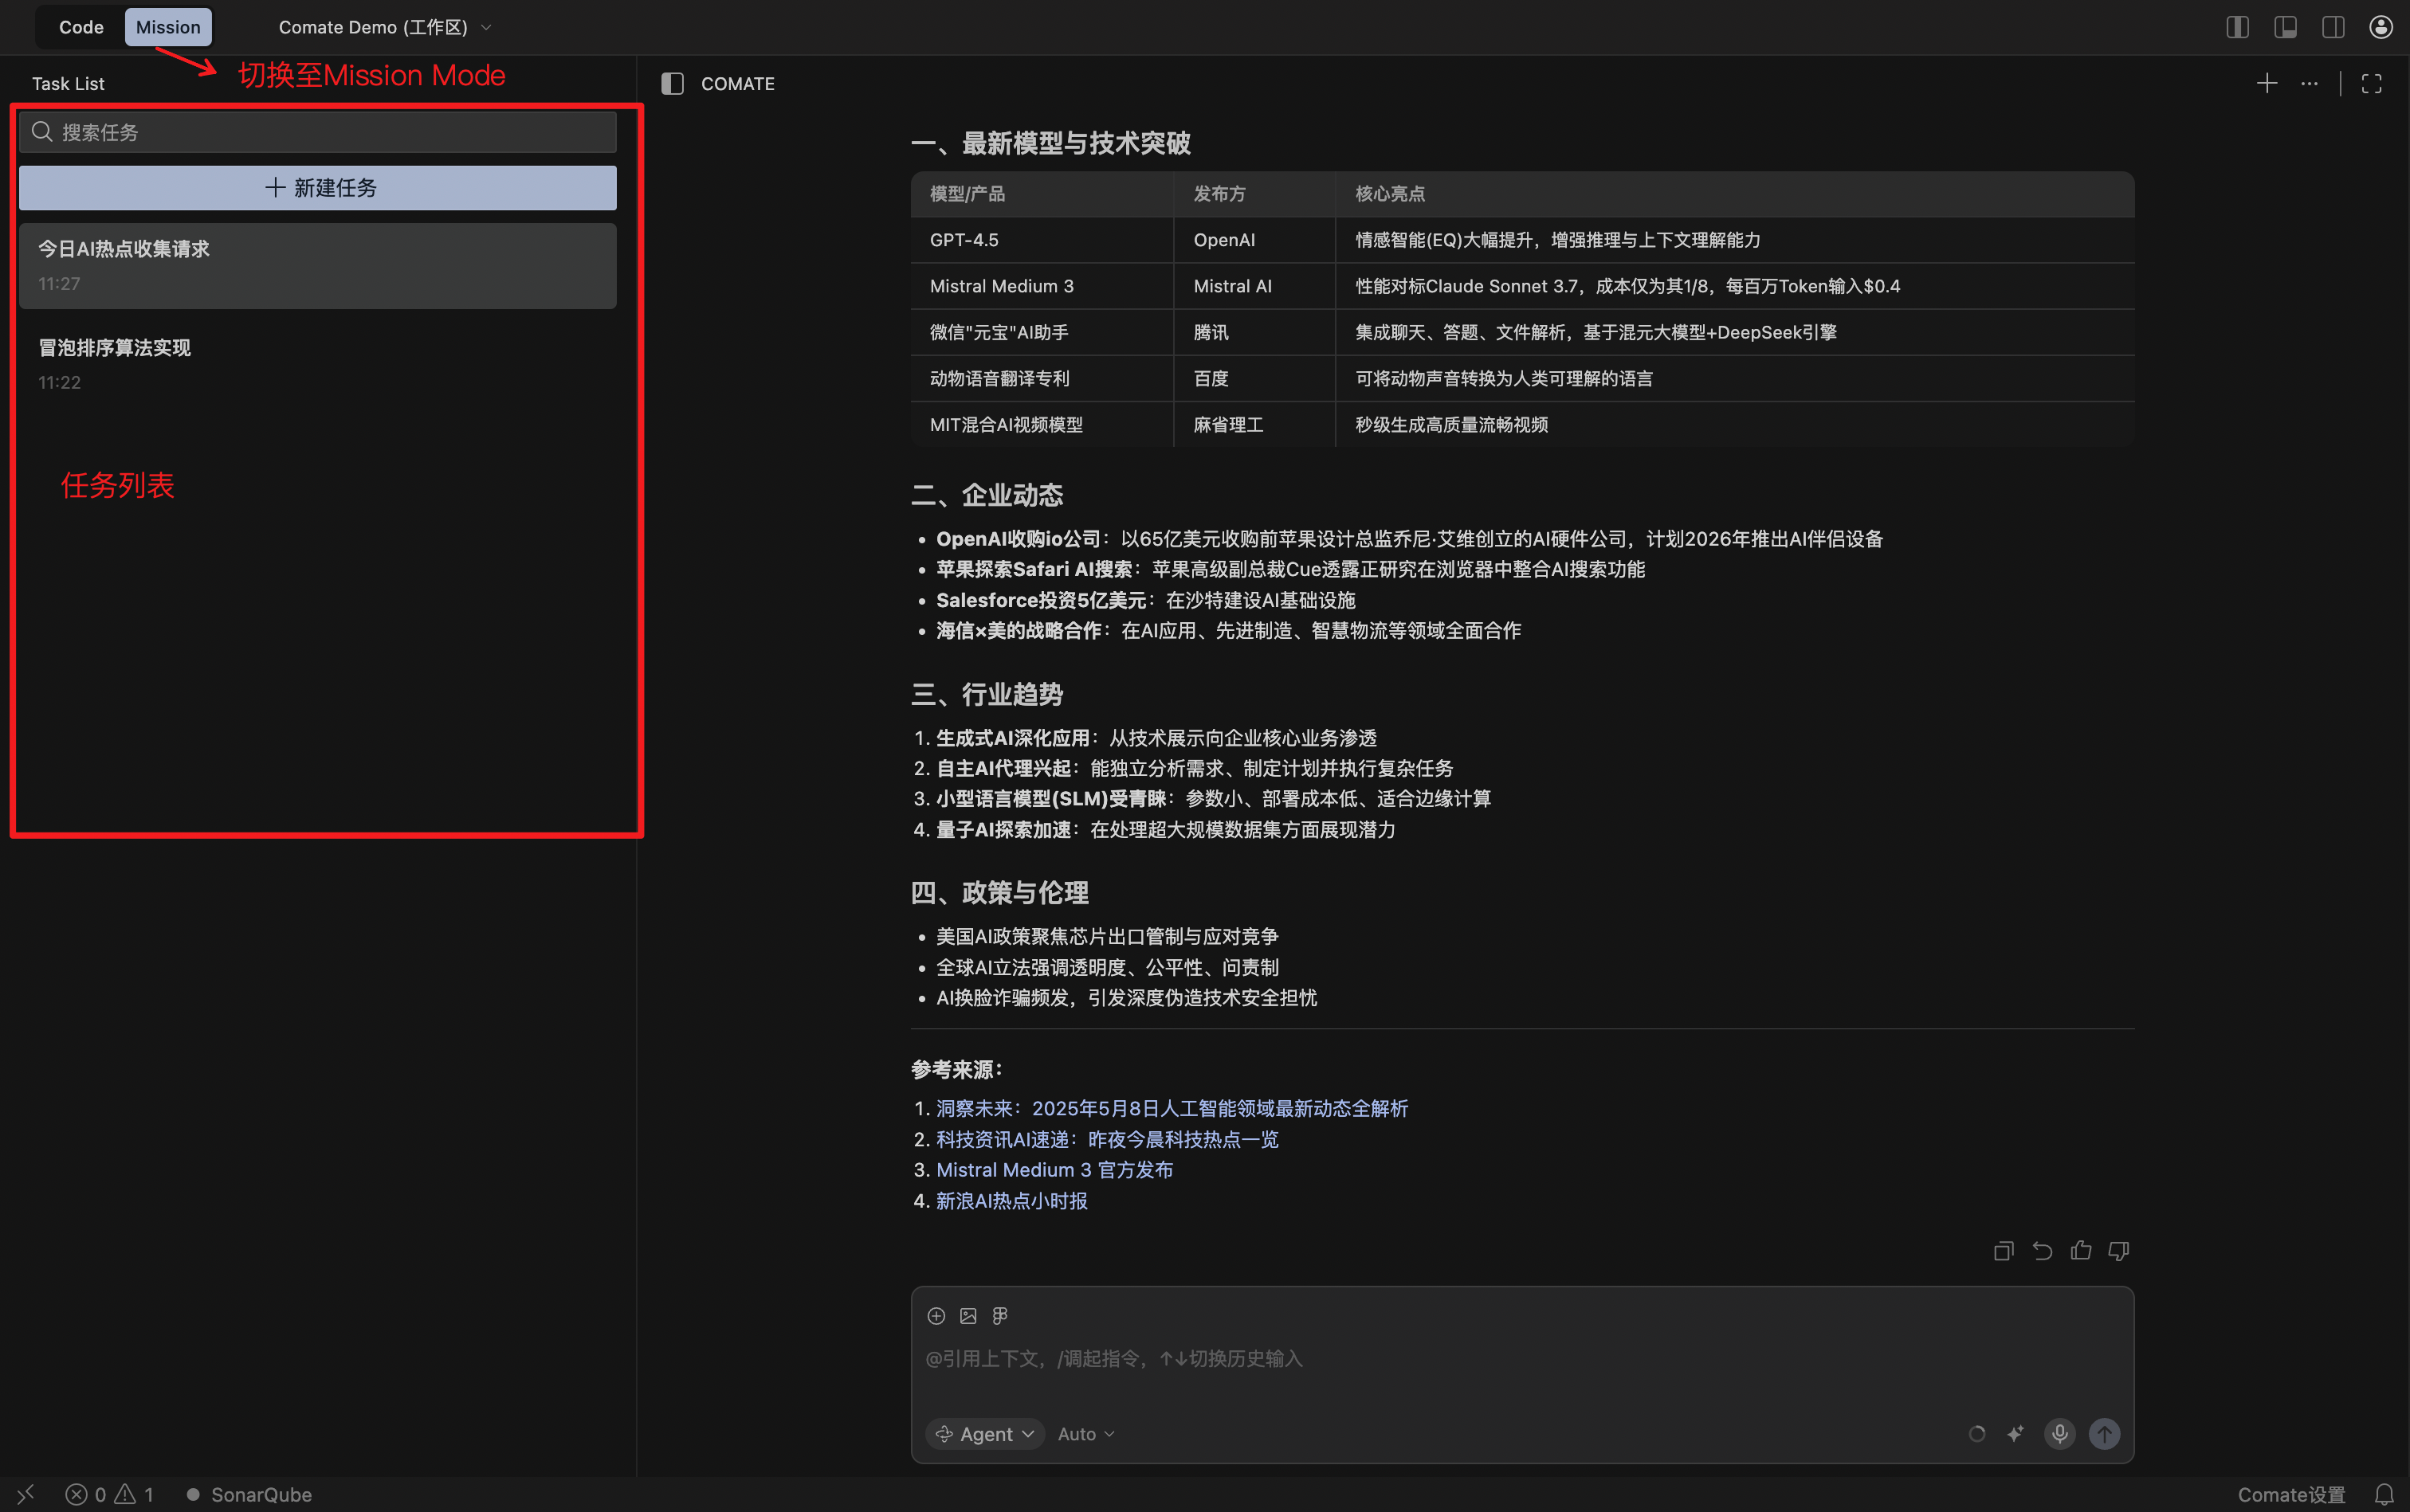Image resolution: width=2410 pixels, height=1512 pixels.
Task: Open link Mistral Medium 3 官方发布
Action: pyautogui.click(x=1054, y=1170)
